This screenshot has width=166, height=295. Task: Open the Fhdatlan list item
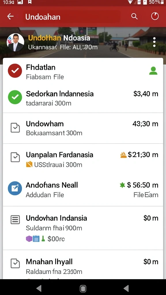click(x=83, y=72)
